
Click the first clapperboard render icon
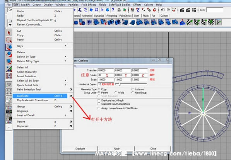pos(182,10)
